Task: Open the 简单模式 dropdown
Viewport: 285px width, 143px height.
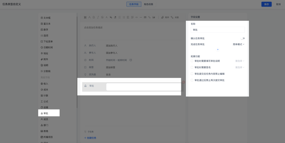Action: (239, 44)
